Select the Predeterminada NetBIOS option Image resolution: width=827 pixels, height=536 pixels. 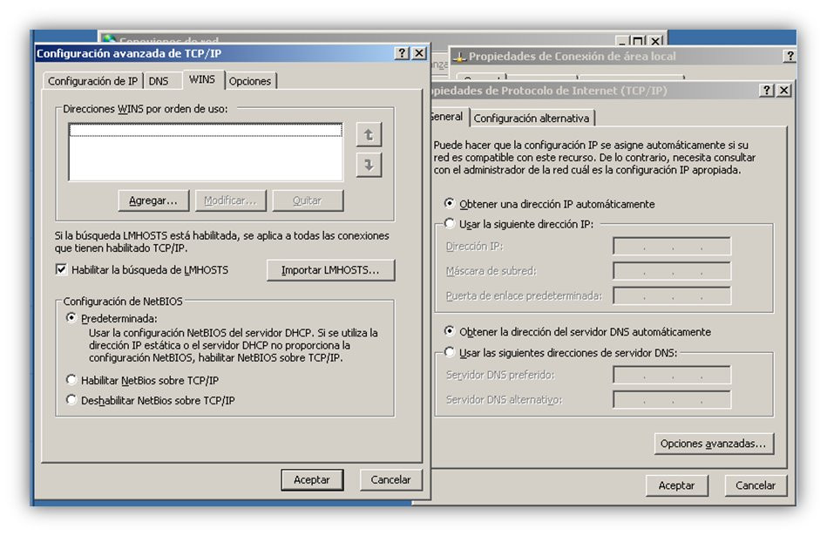coord(71,317)
